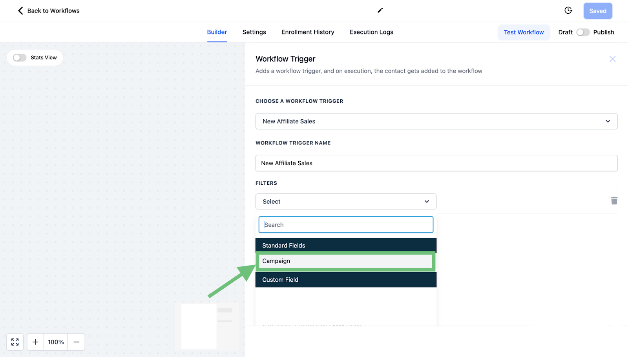Click the Standard Fields header

(x=346, y=246)
